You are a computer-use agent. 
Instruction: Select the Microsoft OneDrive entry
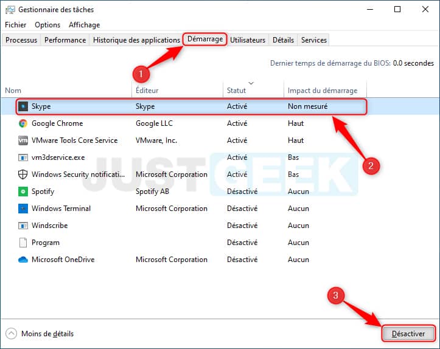(63, 260)
